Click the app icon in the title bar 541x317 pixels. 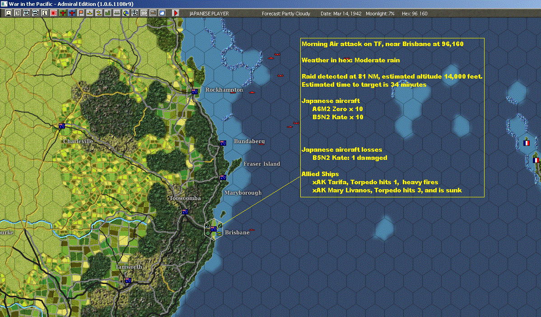pos(4,4)
